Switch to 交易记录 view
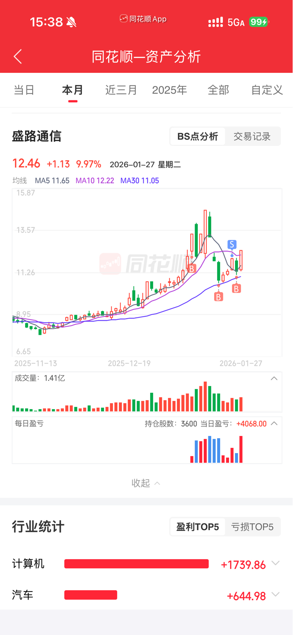This screenshot has width=293, height=635. tap(252, 136)
